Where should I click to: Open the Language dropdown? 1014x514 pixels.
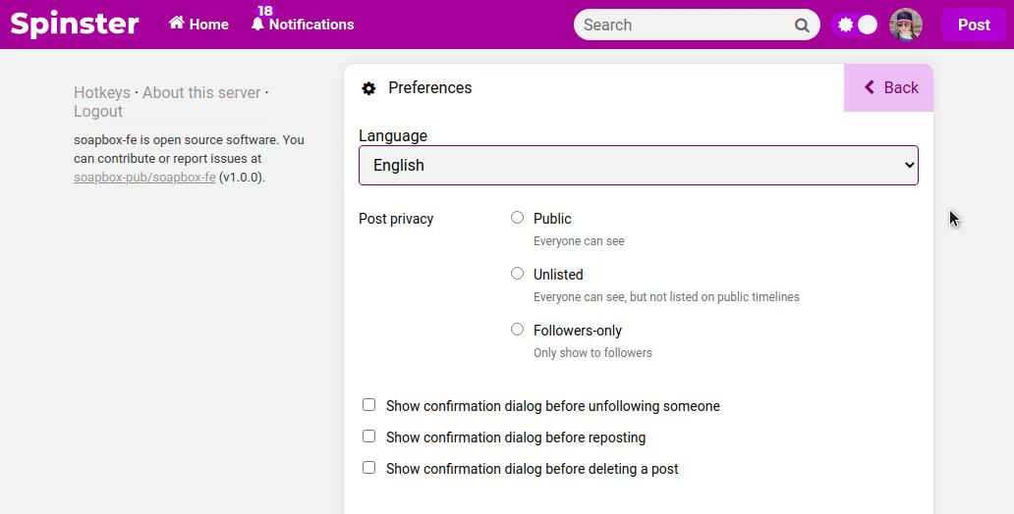pyautogui.click(x=639, y=166)
